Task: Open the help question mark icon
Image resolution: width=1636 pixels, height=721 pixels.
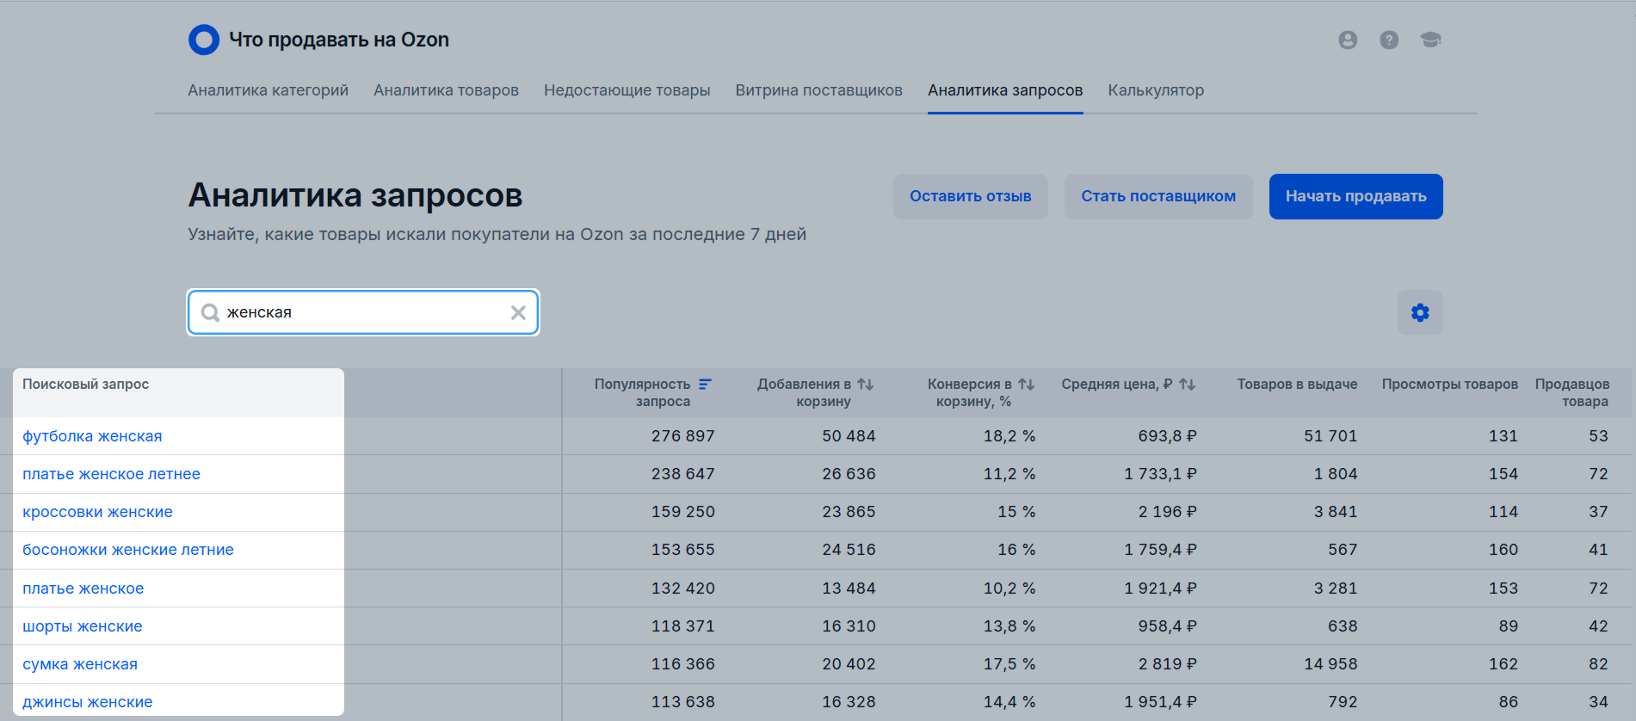Action: [x=1389, y=40]
